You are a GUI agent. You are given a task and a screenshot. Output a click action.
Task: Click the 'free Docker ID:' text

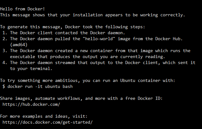pyautogui.click(x=144, y=98)
